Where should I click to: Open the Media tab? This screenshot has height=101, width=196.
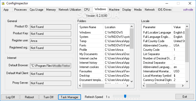[x=138, y=10]
